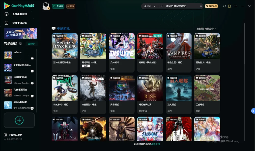
Task: Click the OurPlay logo icon
Action: [7, 6]
